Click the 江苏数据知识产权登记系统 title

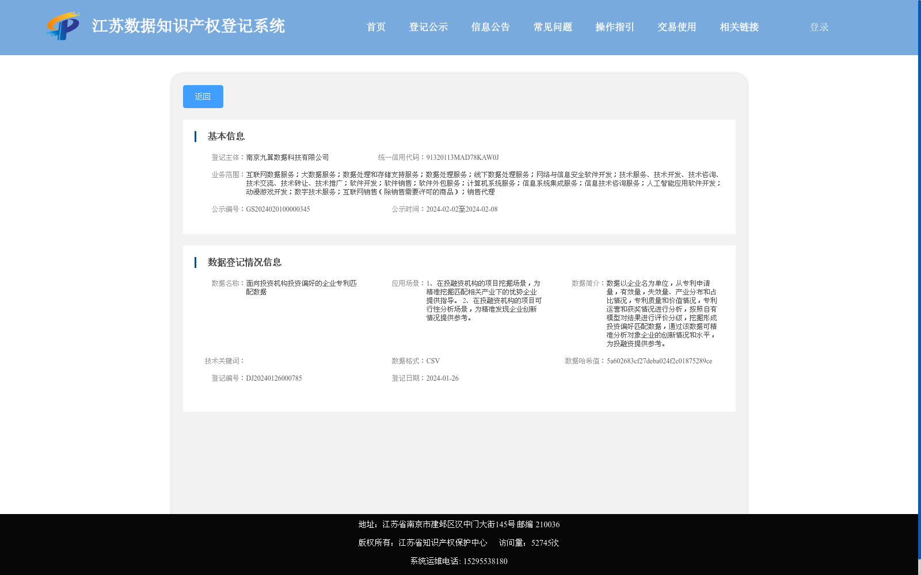coord(188,26)
